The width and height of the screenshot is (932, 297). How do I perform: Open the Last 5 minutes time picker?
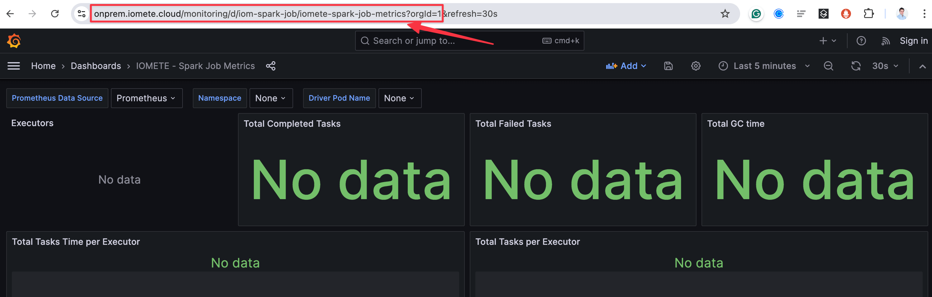(x=764, y=66)
